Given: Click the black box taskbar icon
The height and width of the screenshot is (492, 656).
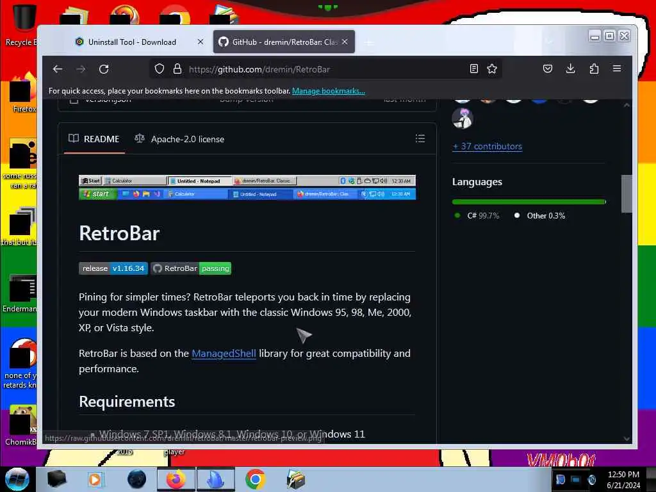Looking at the screenshot, I should point(56,479).
